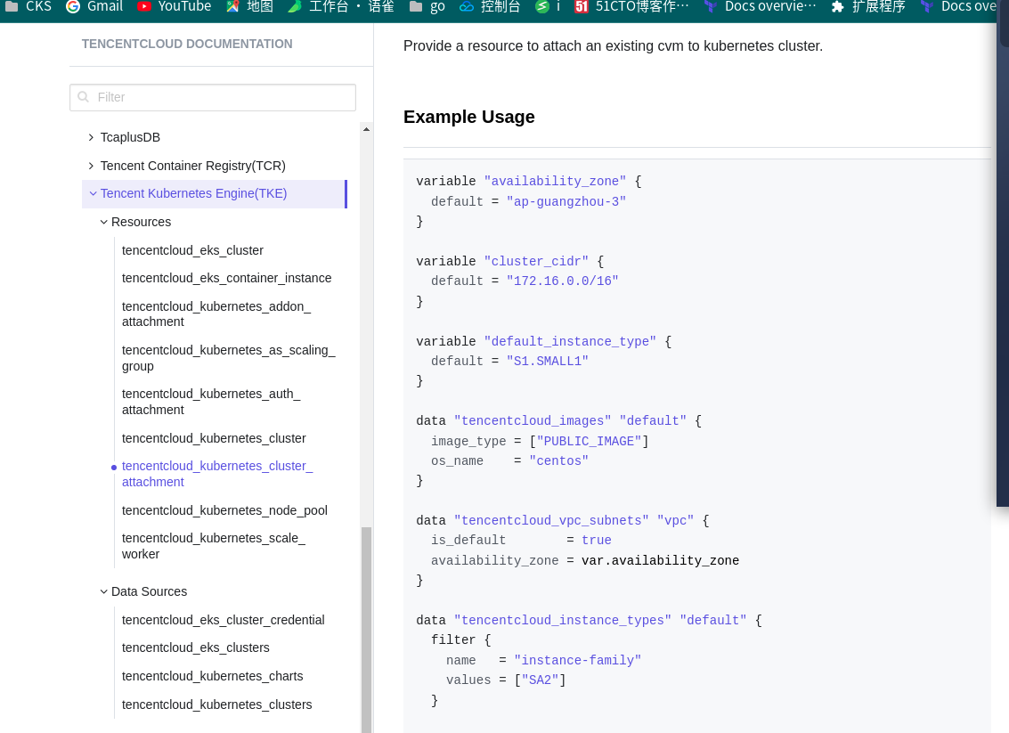Viewport: 1009px width, 733px height.
Task: Collapse the Resources subsection
Action: (x=135, y=222)
